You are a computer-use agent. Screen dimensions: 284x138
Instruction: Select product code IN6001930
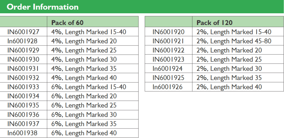coord(23,59)
